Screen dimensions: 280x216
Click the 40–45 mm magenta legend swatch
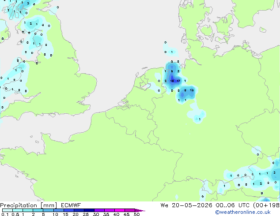120,210
